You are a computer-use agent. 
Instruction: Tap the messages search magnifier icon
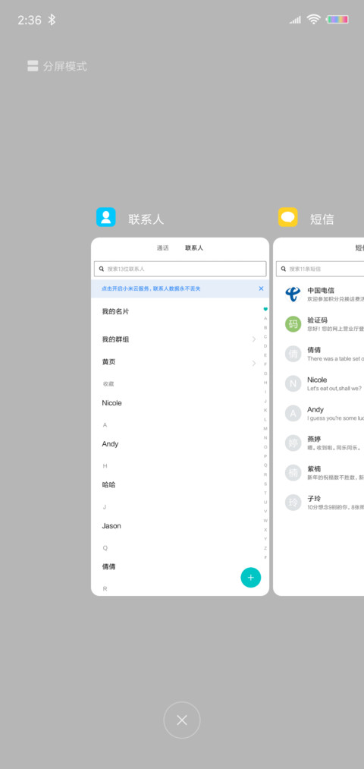click(283, 269)
